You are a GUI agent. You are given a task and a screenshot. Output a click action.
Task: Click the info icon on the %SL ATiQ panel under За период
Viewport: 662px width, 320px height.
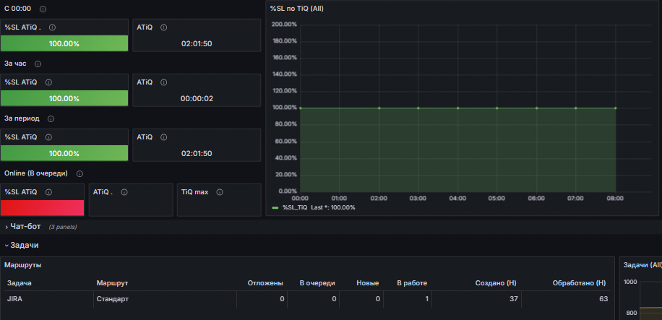[48, 137]
